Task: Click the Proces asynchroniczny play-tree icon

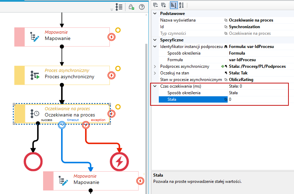Action: [35, 75]
